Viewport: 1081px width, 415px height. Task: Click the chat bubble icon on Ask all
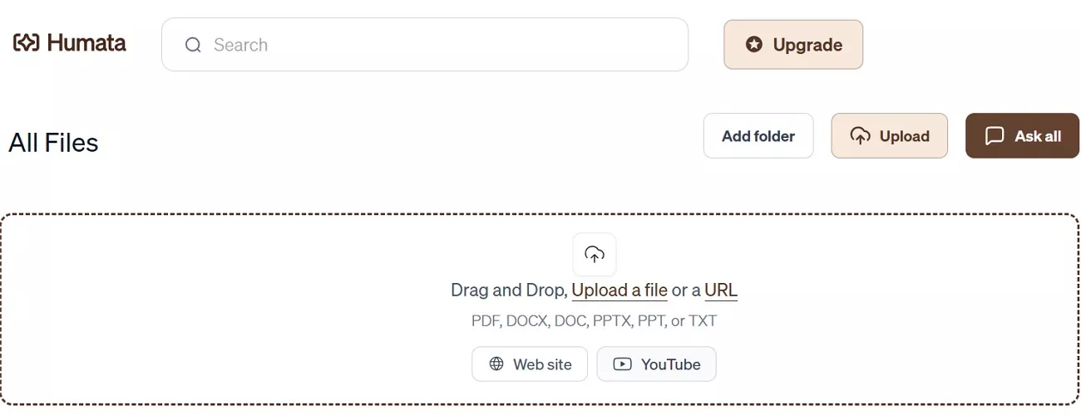(995, 136)
